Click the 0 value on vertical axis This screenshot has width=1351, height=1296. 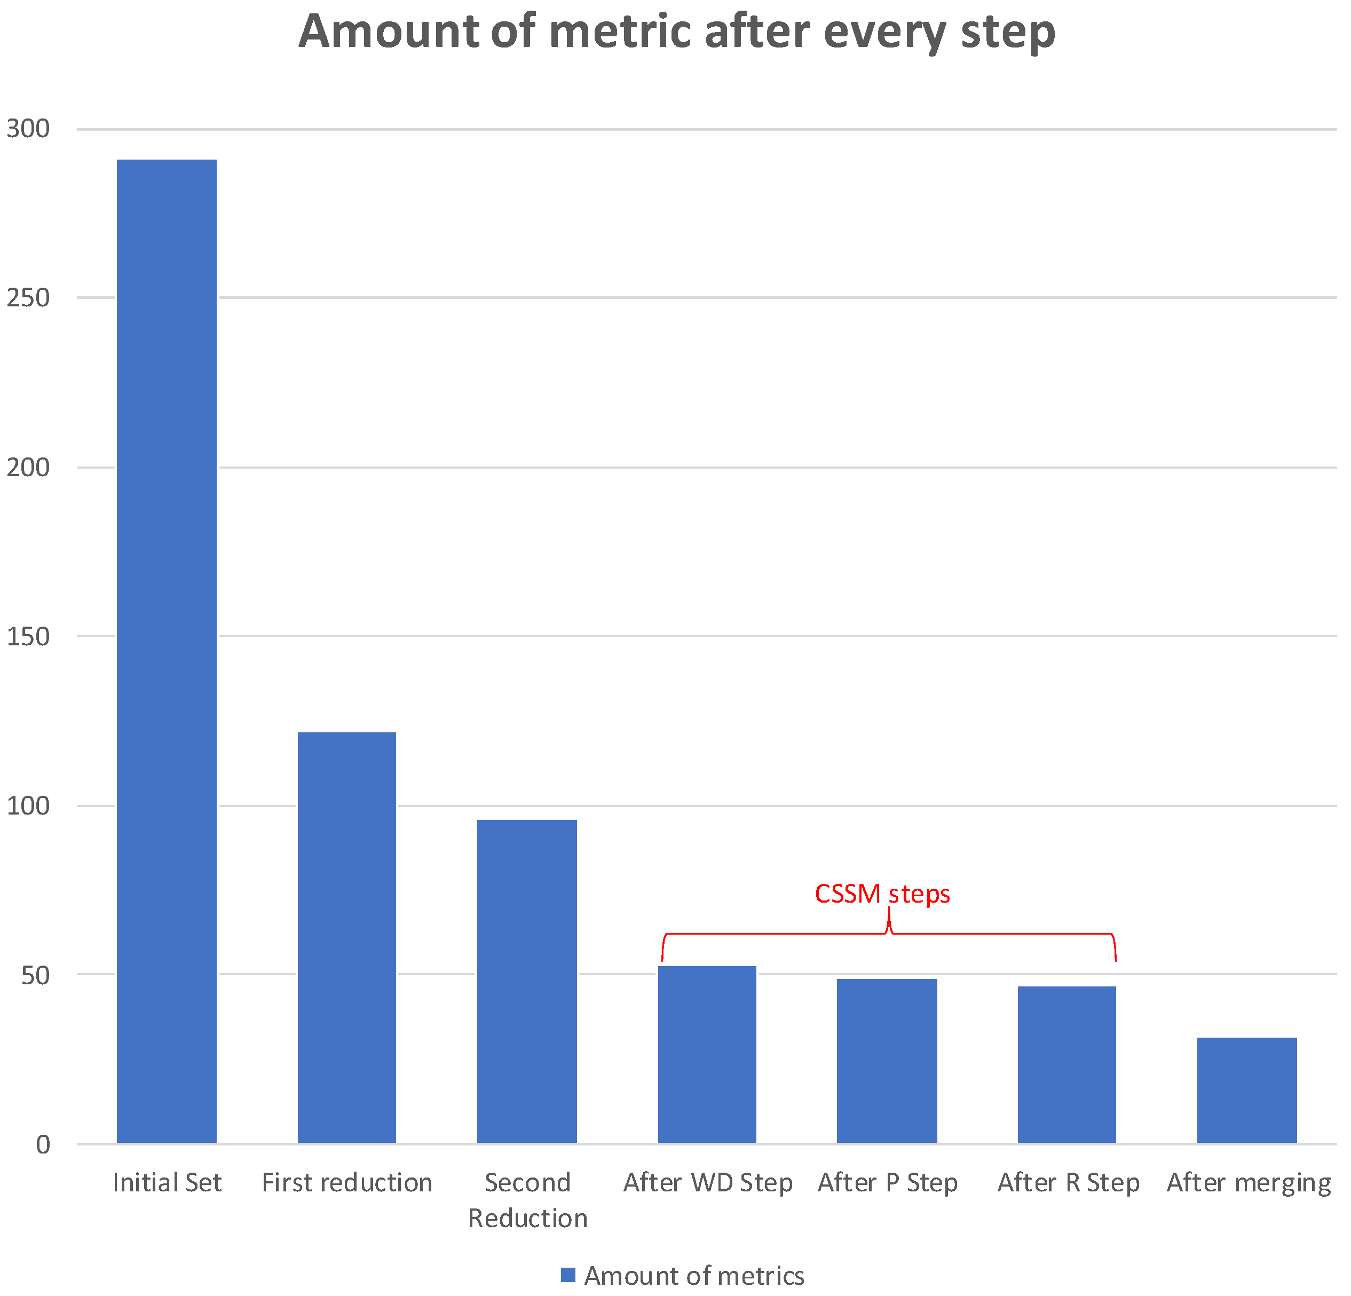(43, 1144)
